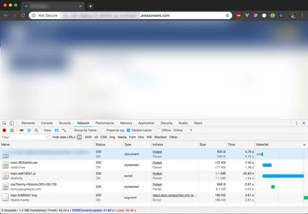
Task: Check Hide data URLs
Action: click(49, 137)
